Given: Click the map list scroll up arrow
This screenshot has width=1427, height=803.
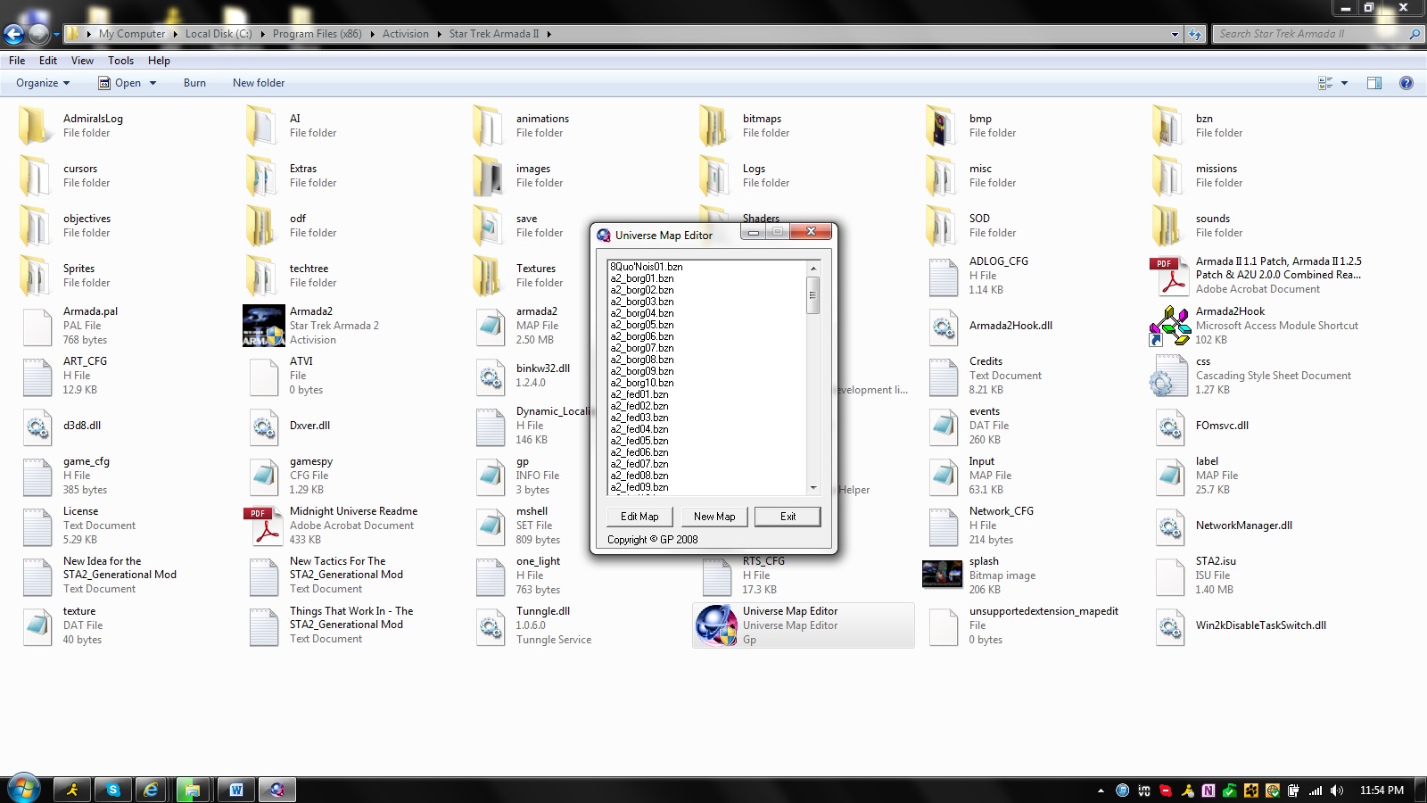Looking at the screenshot, I should [x=812, y=268].
